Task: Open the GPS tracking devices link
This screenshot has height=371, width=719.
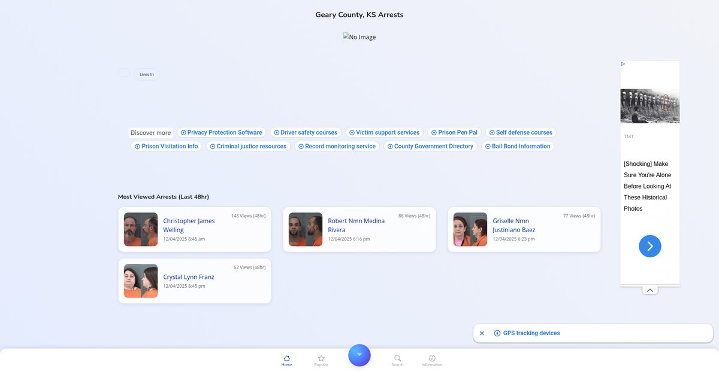Action: coord(531,333)
